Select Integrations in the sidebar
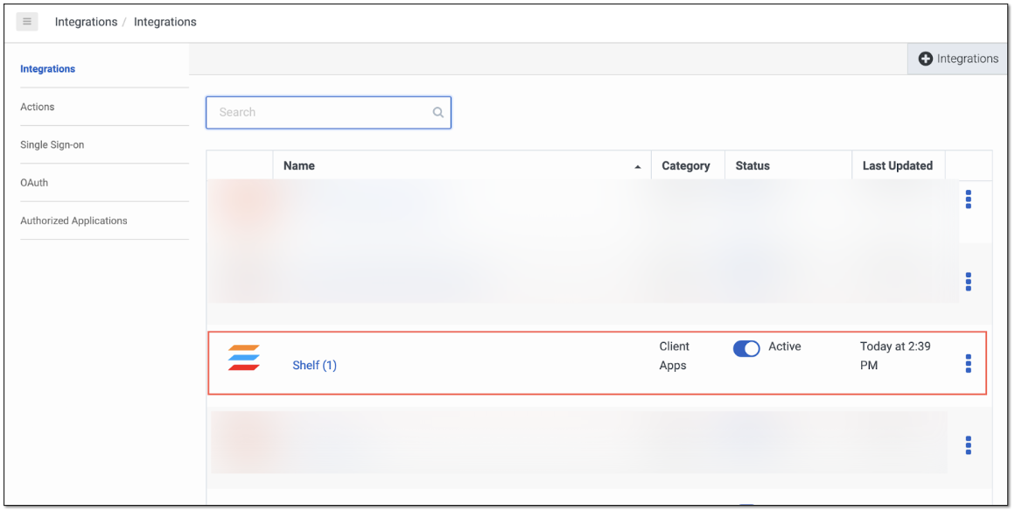 click(48, 68)
